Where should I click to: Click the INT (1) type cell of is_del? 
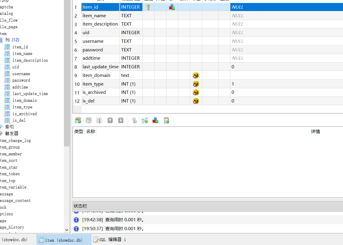[131, 101]
